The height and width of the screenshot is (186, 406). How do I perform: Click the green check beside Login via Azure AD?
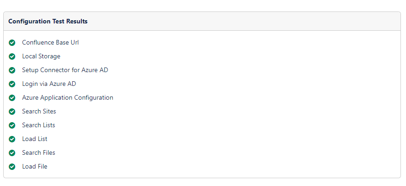pos(12,84)
